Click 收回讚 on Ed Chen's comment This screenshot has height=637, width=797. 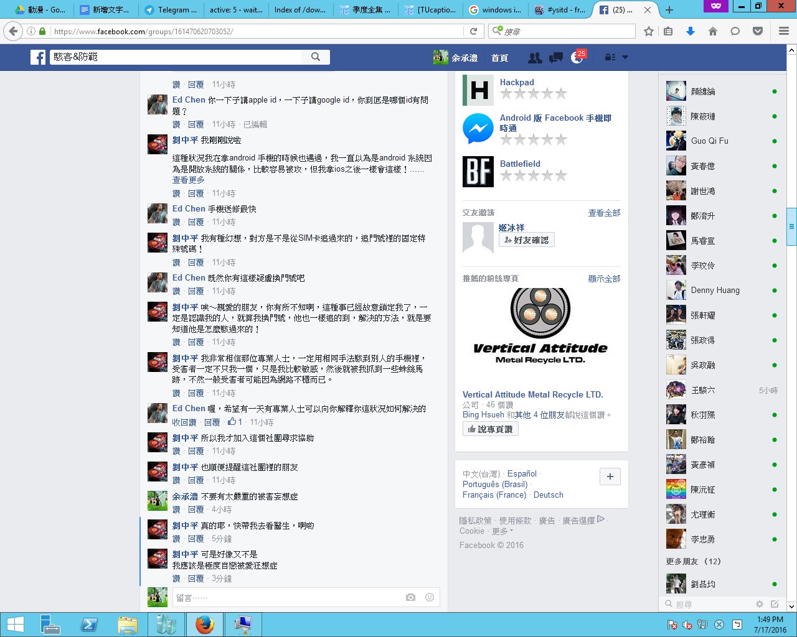pos(184,422)
